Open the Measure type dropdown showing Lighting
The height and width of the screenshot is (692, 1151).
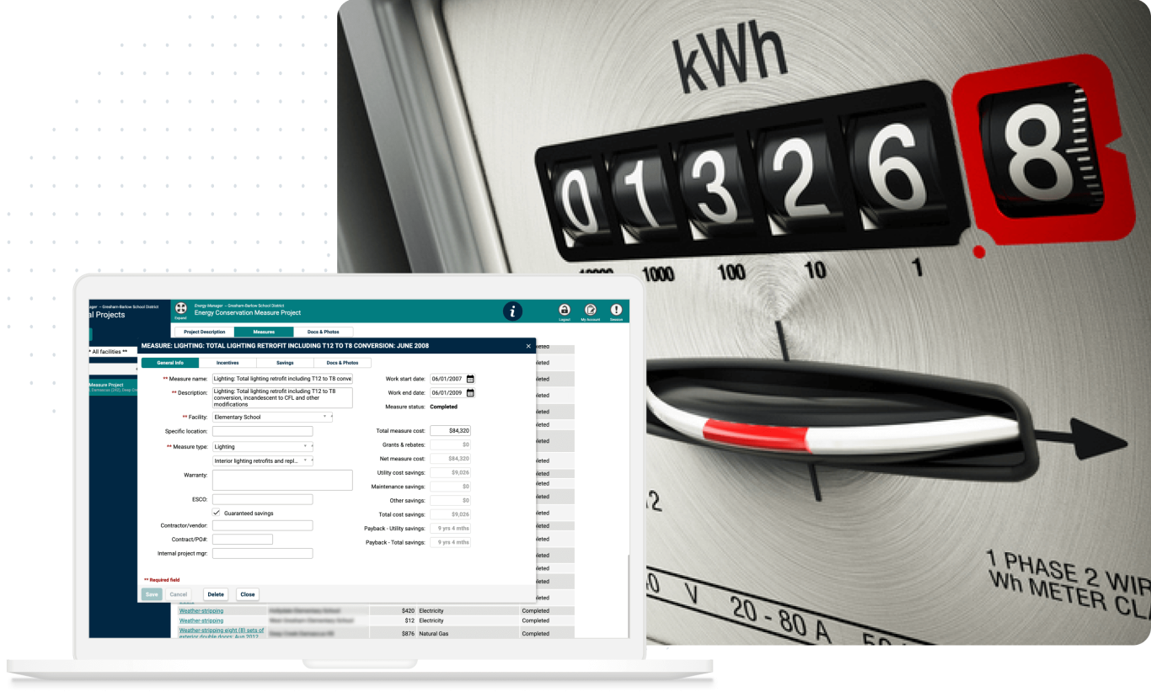[305, 446]
